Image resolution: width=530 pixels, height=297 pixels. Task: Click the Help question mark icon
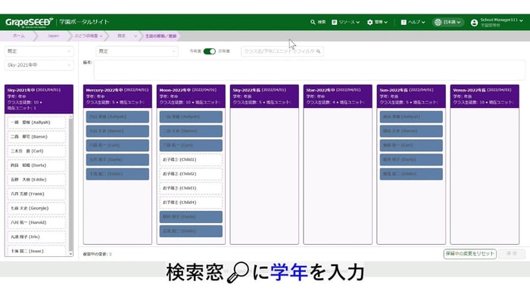[x=404, y=22]
